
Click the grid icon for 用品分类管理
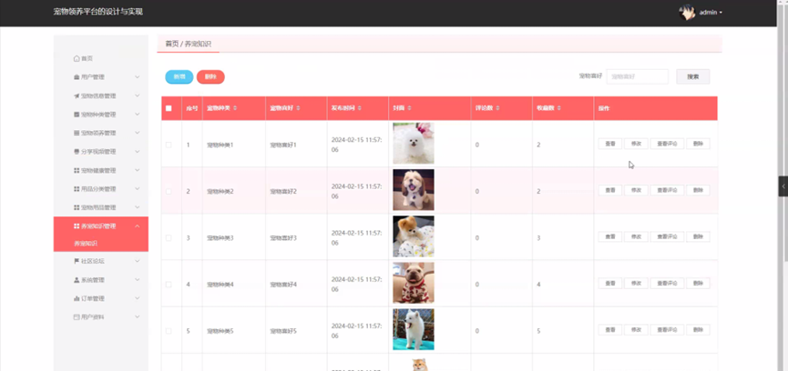pyautogui.click(x=77, y=189)
